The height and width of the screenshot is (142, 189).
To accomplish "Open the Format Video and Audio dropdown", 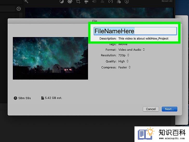I will (x=131, y=50).
